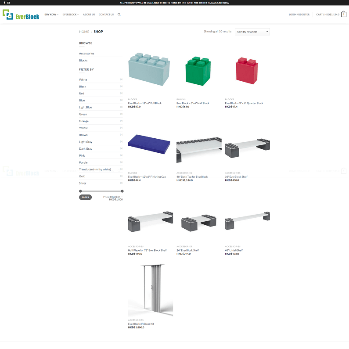Screen dimensions: 349x349
Task: Filter by Yellow color
Action: point(83,128)
